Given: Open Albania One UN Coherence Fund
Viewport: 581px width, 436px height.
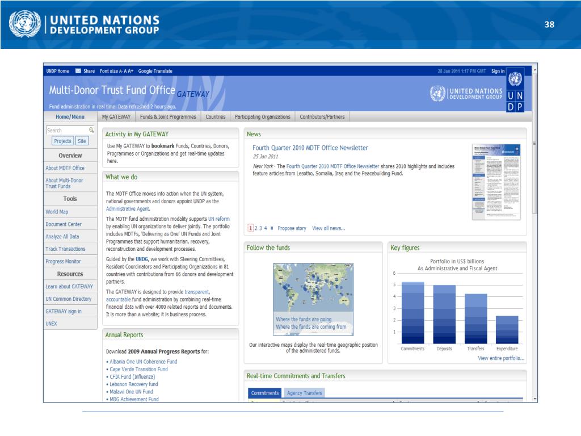Looking at the screenshot, I should coord(144,362).
